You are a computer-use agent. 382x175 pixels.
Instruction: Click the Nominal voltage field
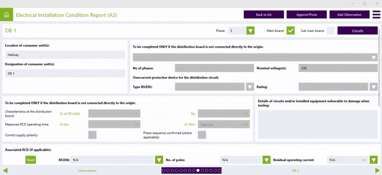(x=338, y=68)
